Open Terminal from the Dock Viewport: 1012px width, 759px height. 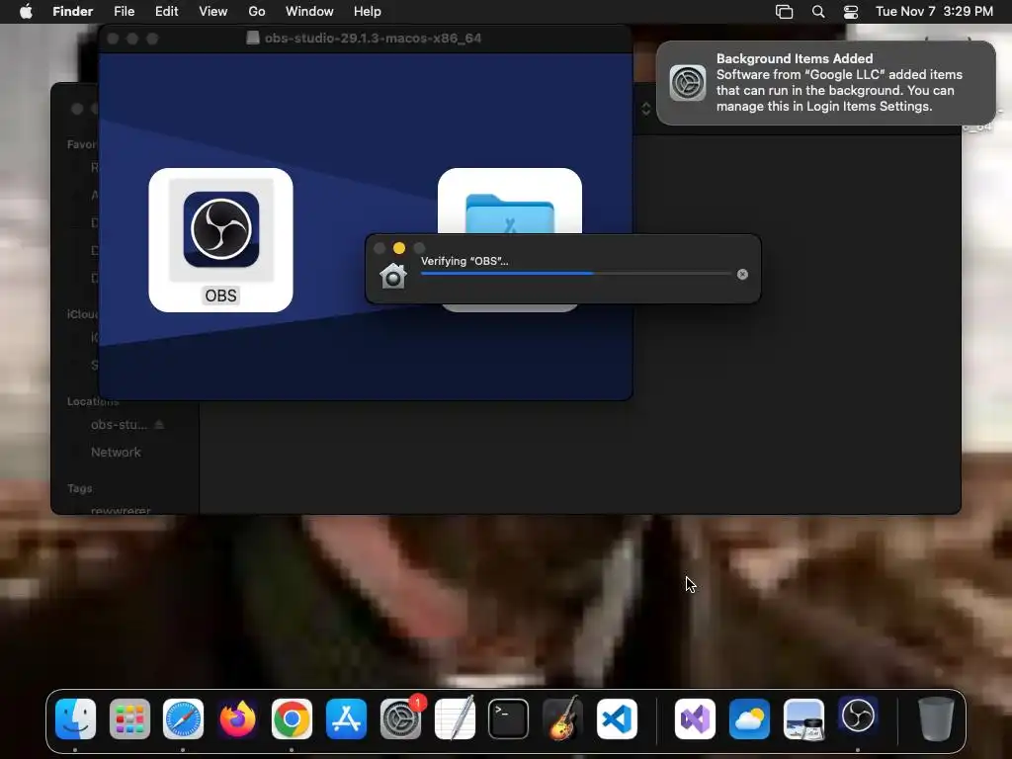pos(509,719)
